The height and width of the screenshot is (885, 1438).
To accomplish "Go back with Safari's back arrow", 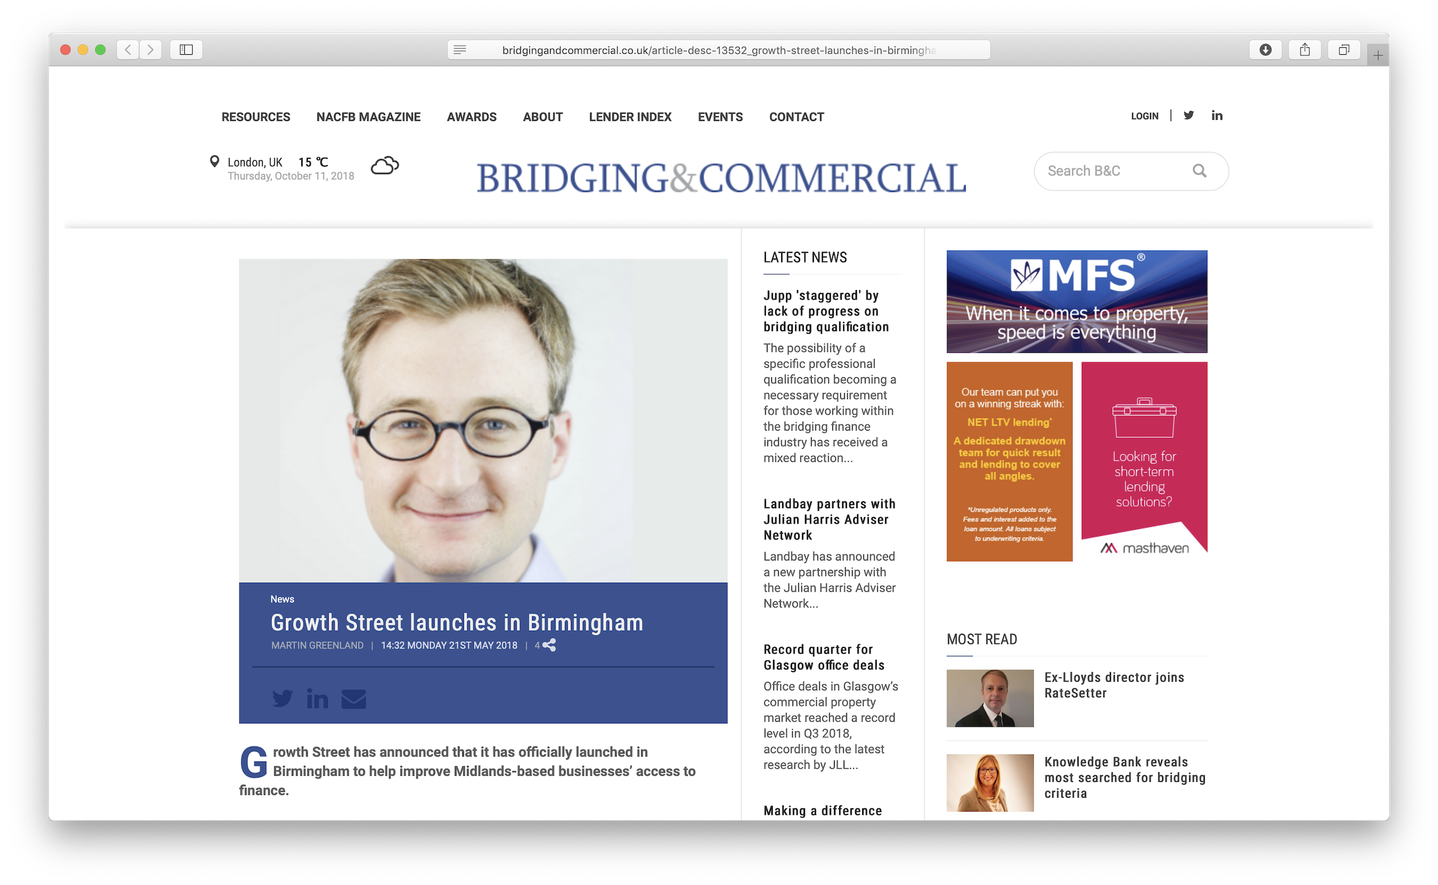I will point(128,49).
